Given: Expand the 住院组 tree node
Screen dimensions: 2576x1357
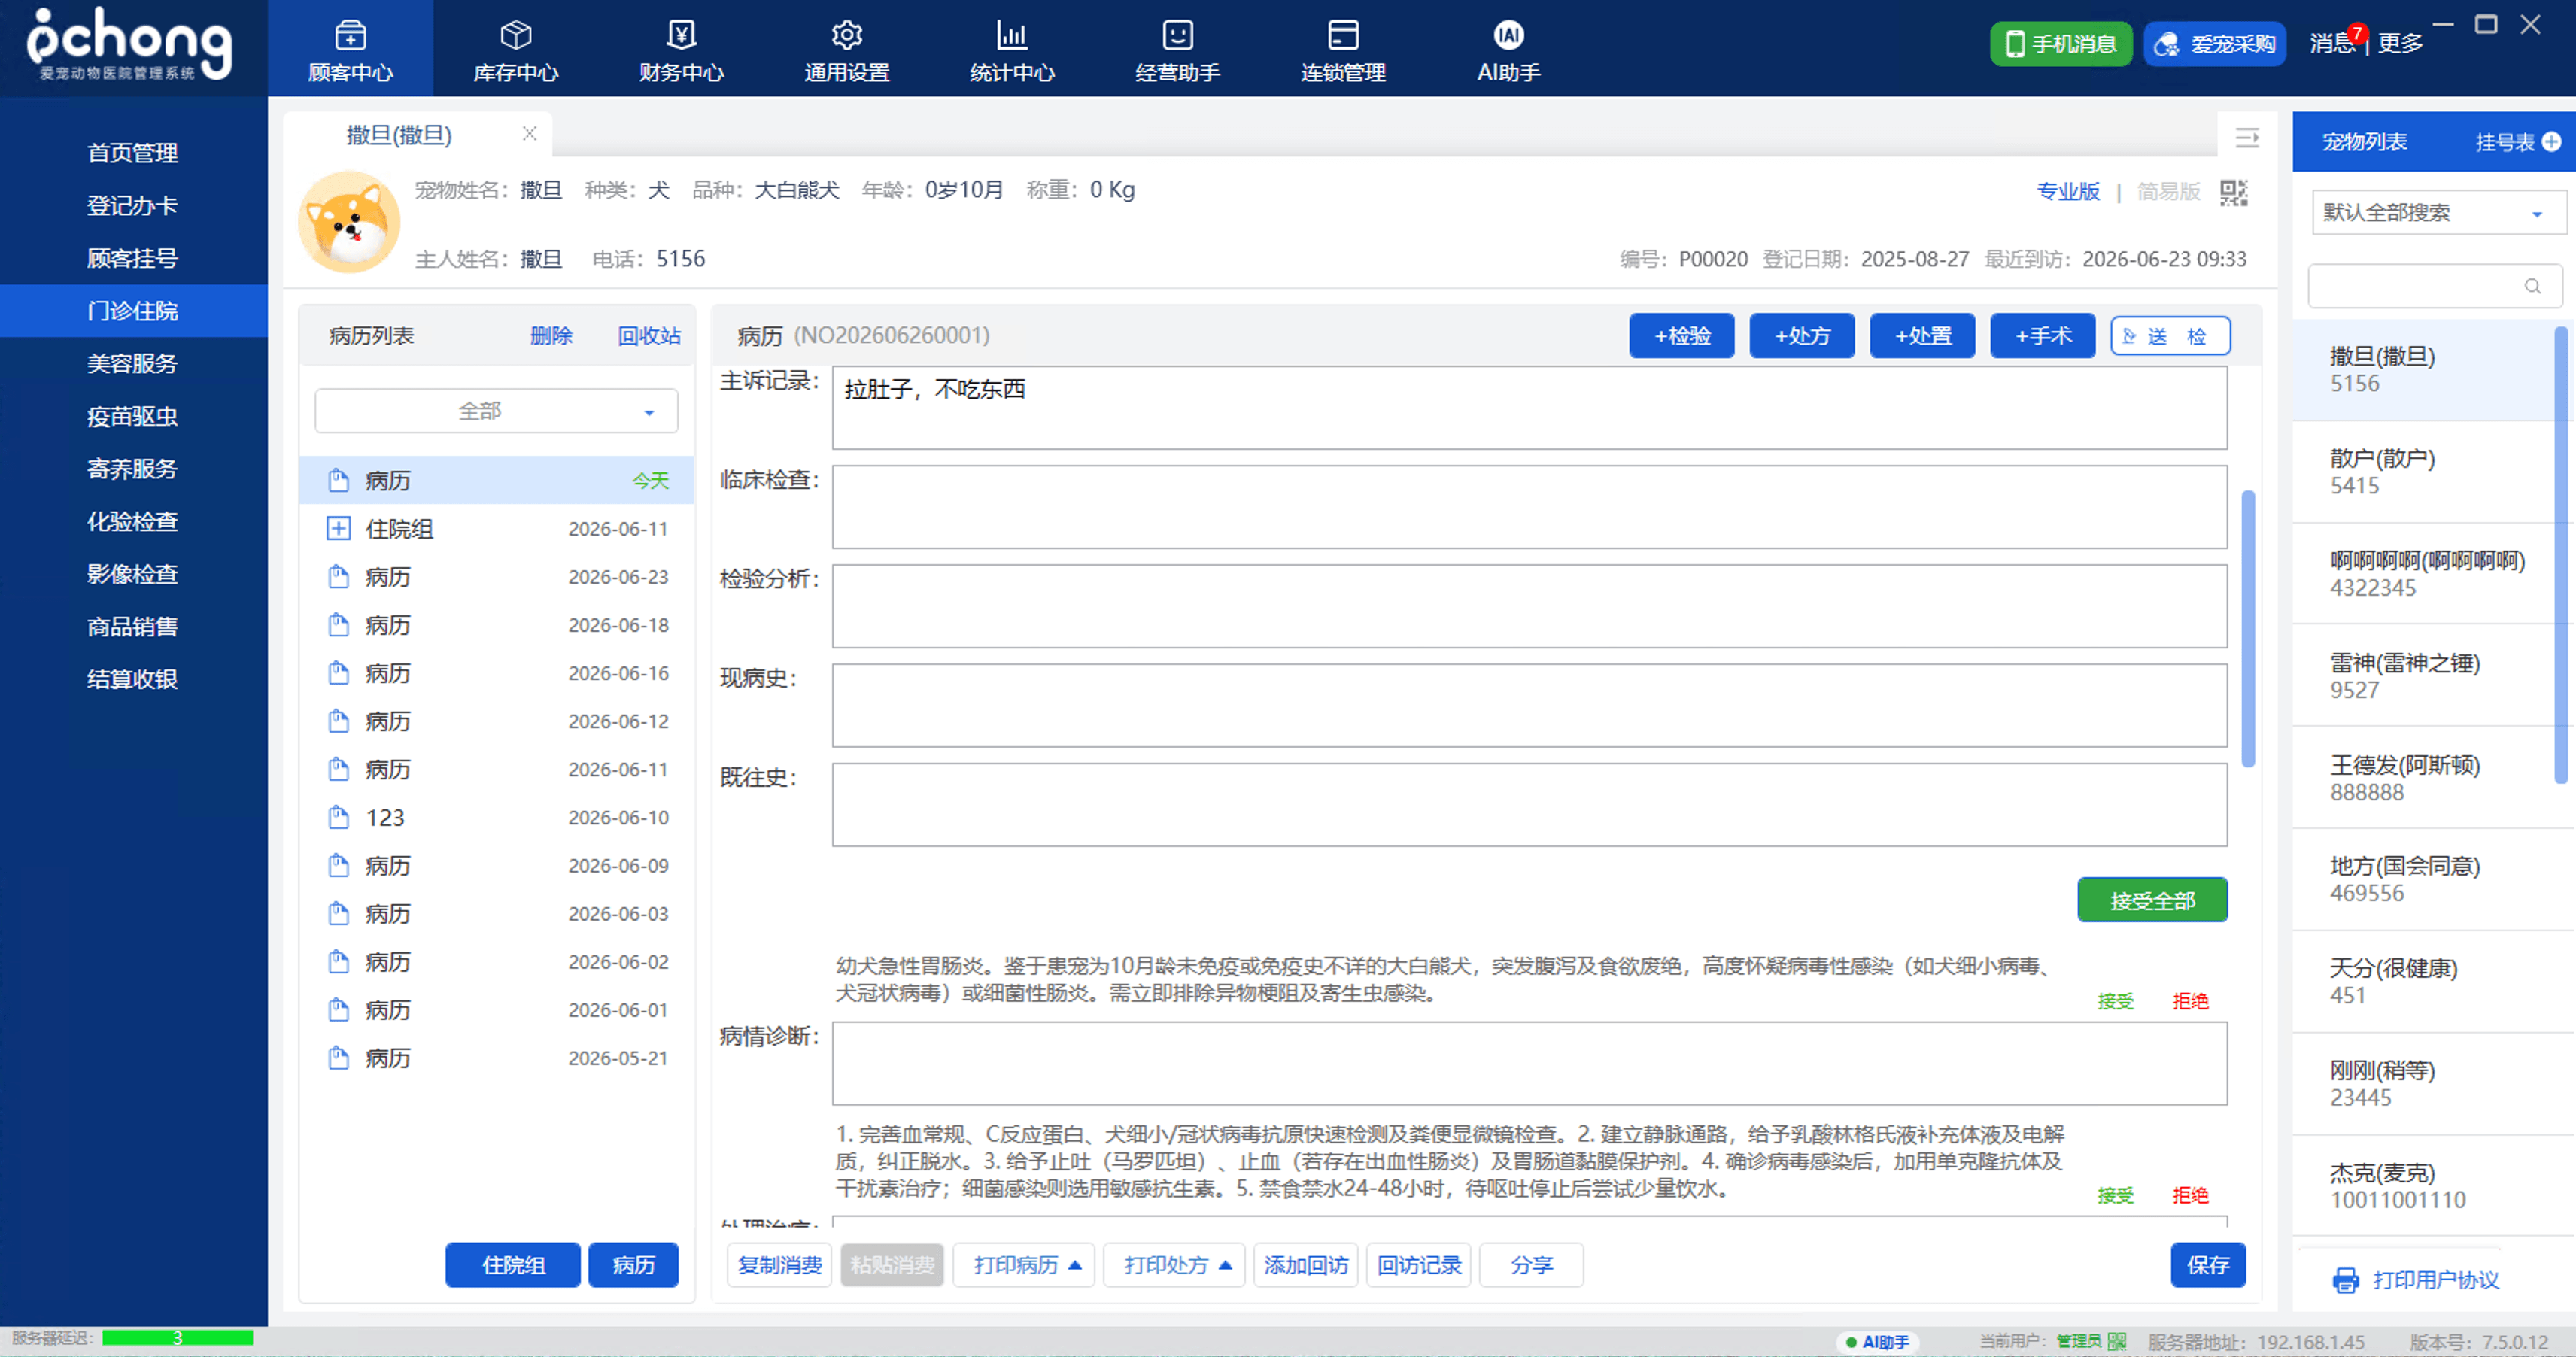Looking at the screenshot, I should click(338, 529).
